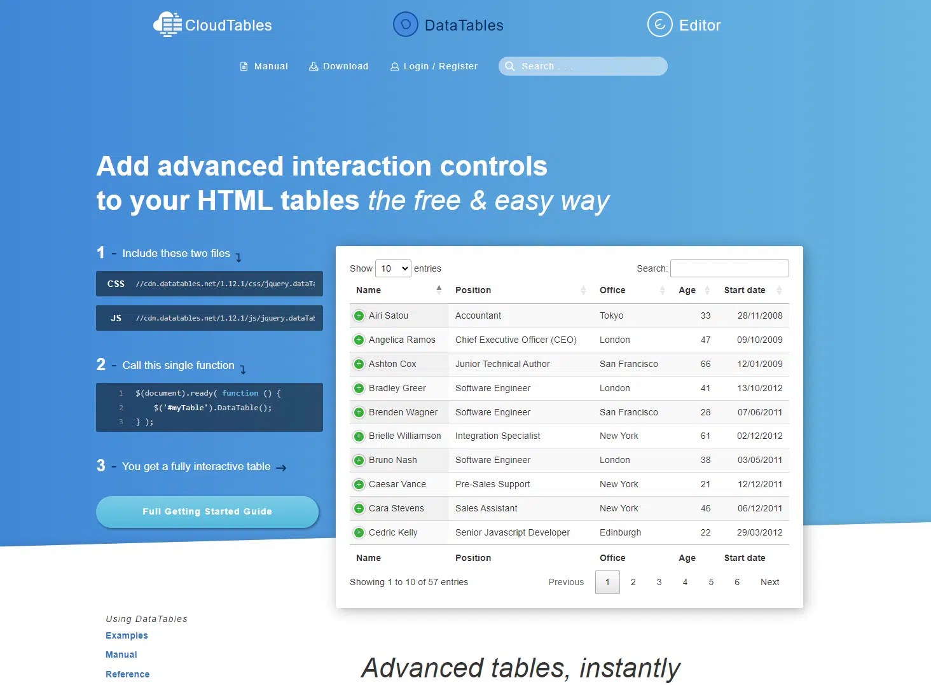This screenshot has height=685, width=931.
Task: Select Manual in the top navigation
Action: click(x=271, y=66)
